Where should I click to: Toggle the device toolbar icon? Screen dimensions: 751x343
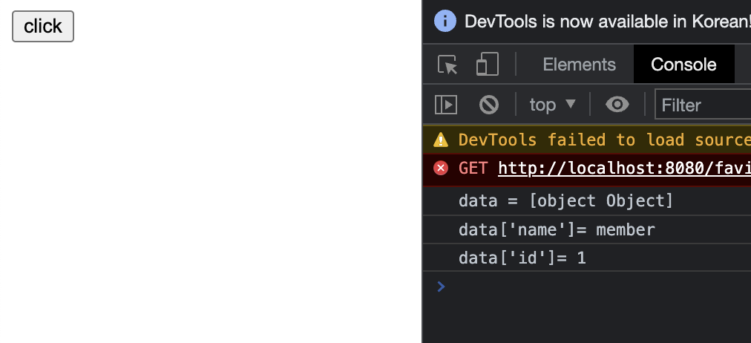pyautogui.click(x=487, y=65)
